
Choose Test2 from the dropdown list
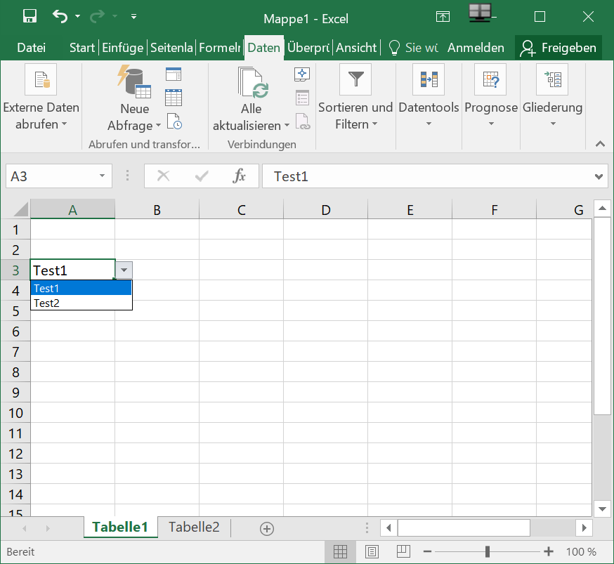coord(81,303)
